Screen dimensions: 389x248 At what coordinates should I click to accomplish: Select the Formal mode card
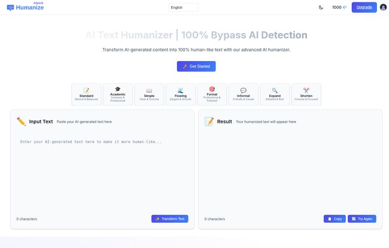coord(212,94)
